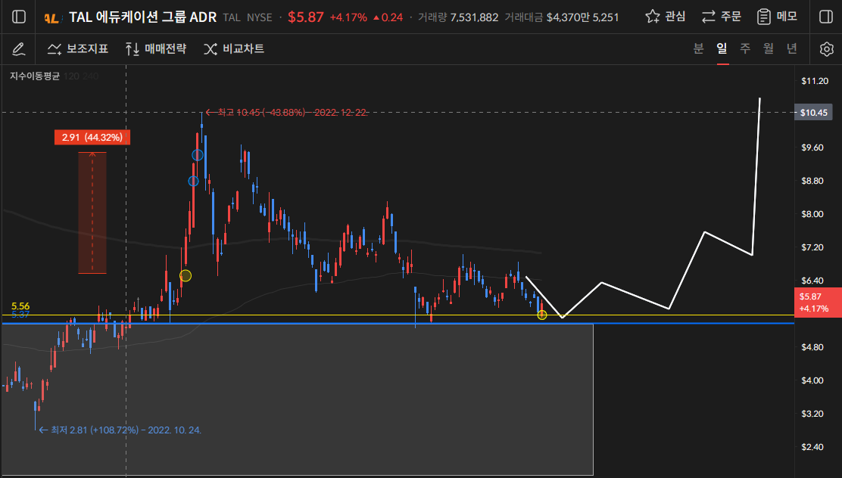Click the $9.60 price axis label
842x478 pixels.
point(812,147)
